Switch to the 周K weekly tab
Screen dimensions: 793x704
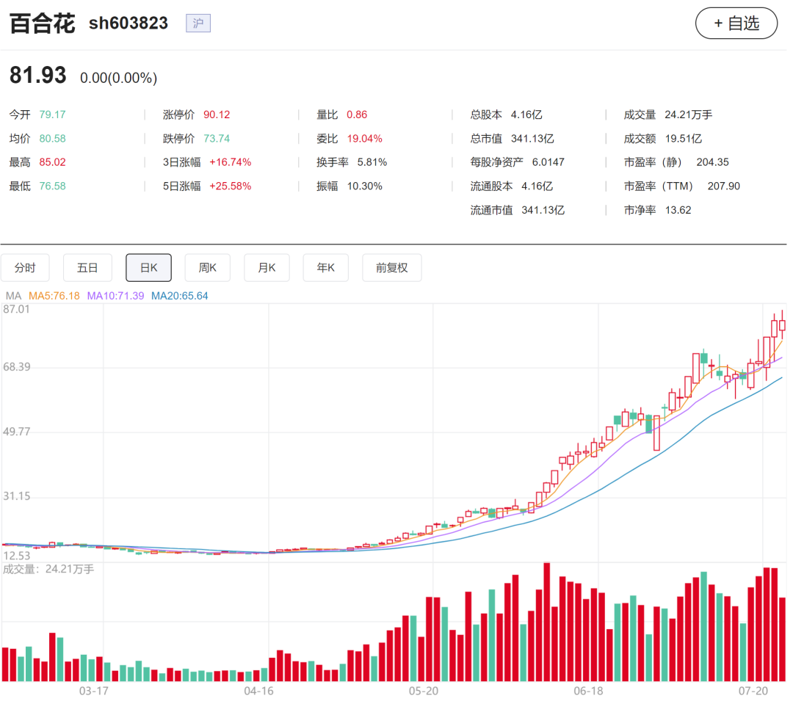(207, 267)
